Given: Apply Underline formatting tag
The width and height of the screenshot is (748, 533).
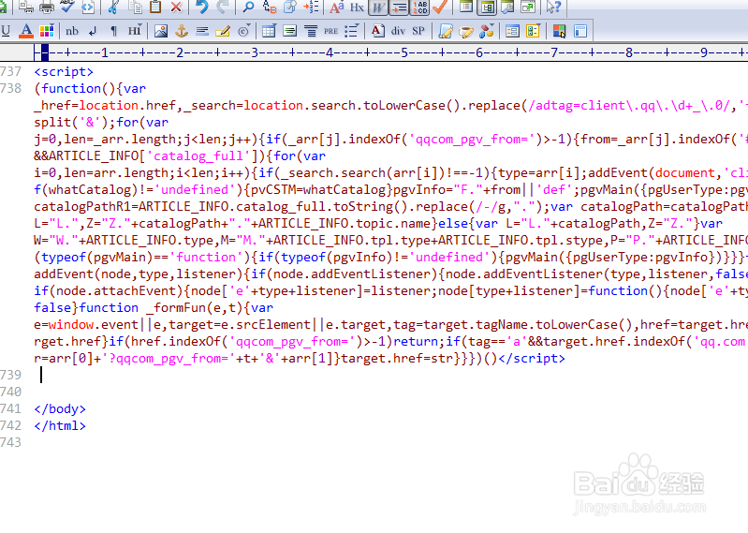Looking at the screenshot, I should (6, 31).
